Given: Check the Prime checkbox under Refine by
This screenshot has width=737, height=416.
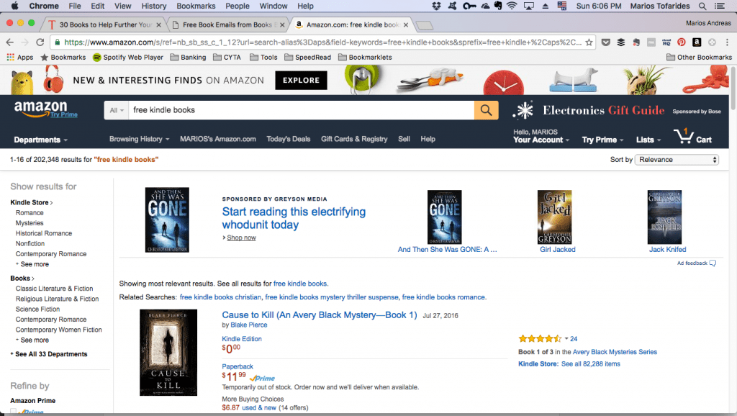Looking at the screenshot, I should point(14,412).
